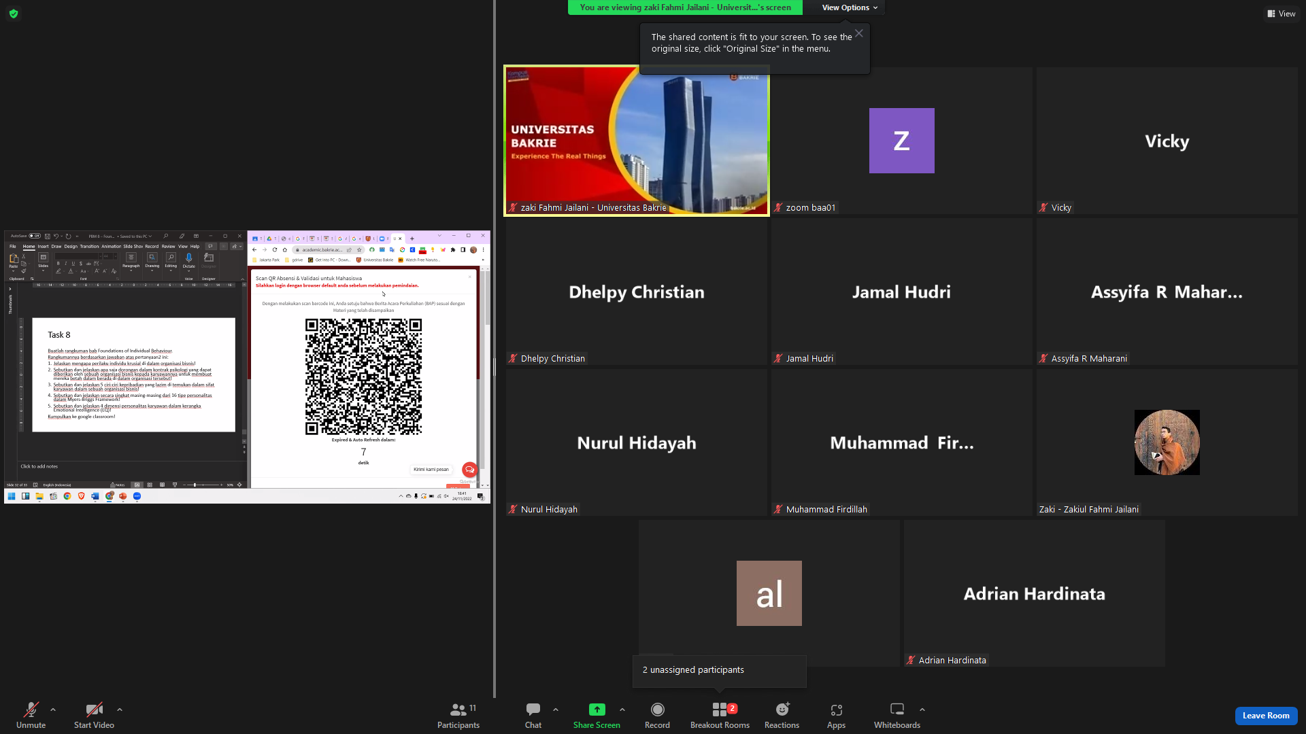Click the Undo icon in shared PowerPoint
The height and width of the screenshot is (734, 1306).
tap(56, 237)
